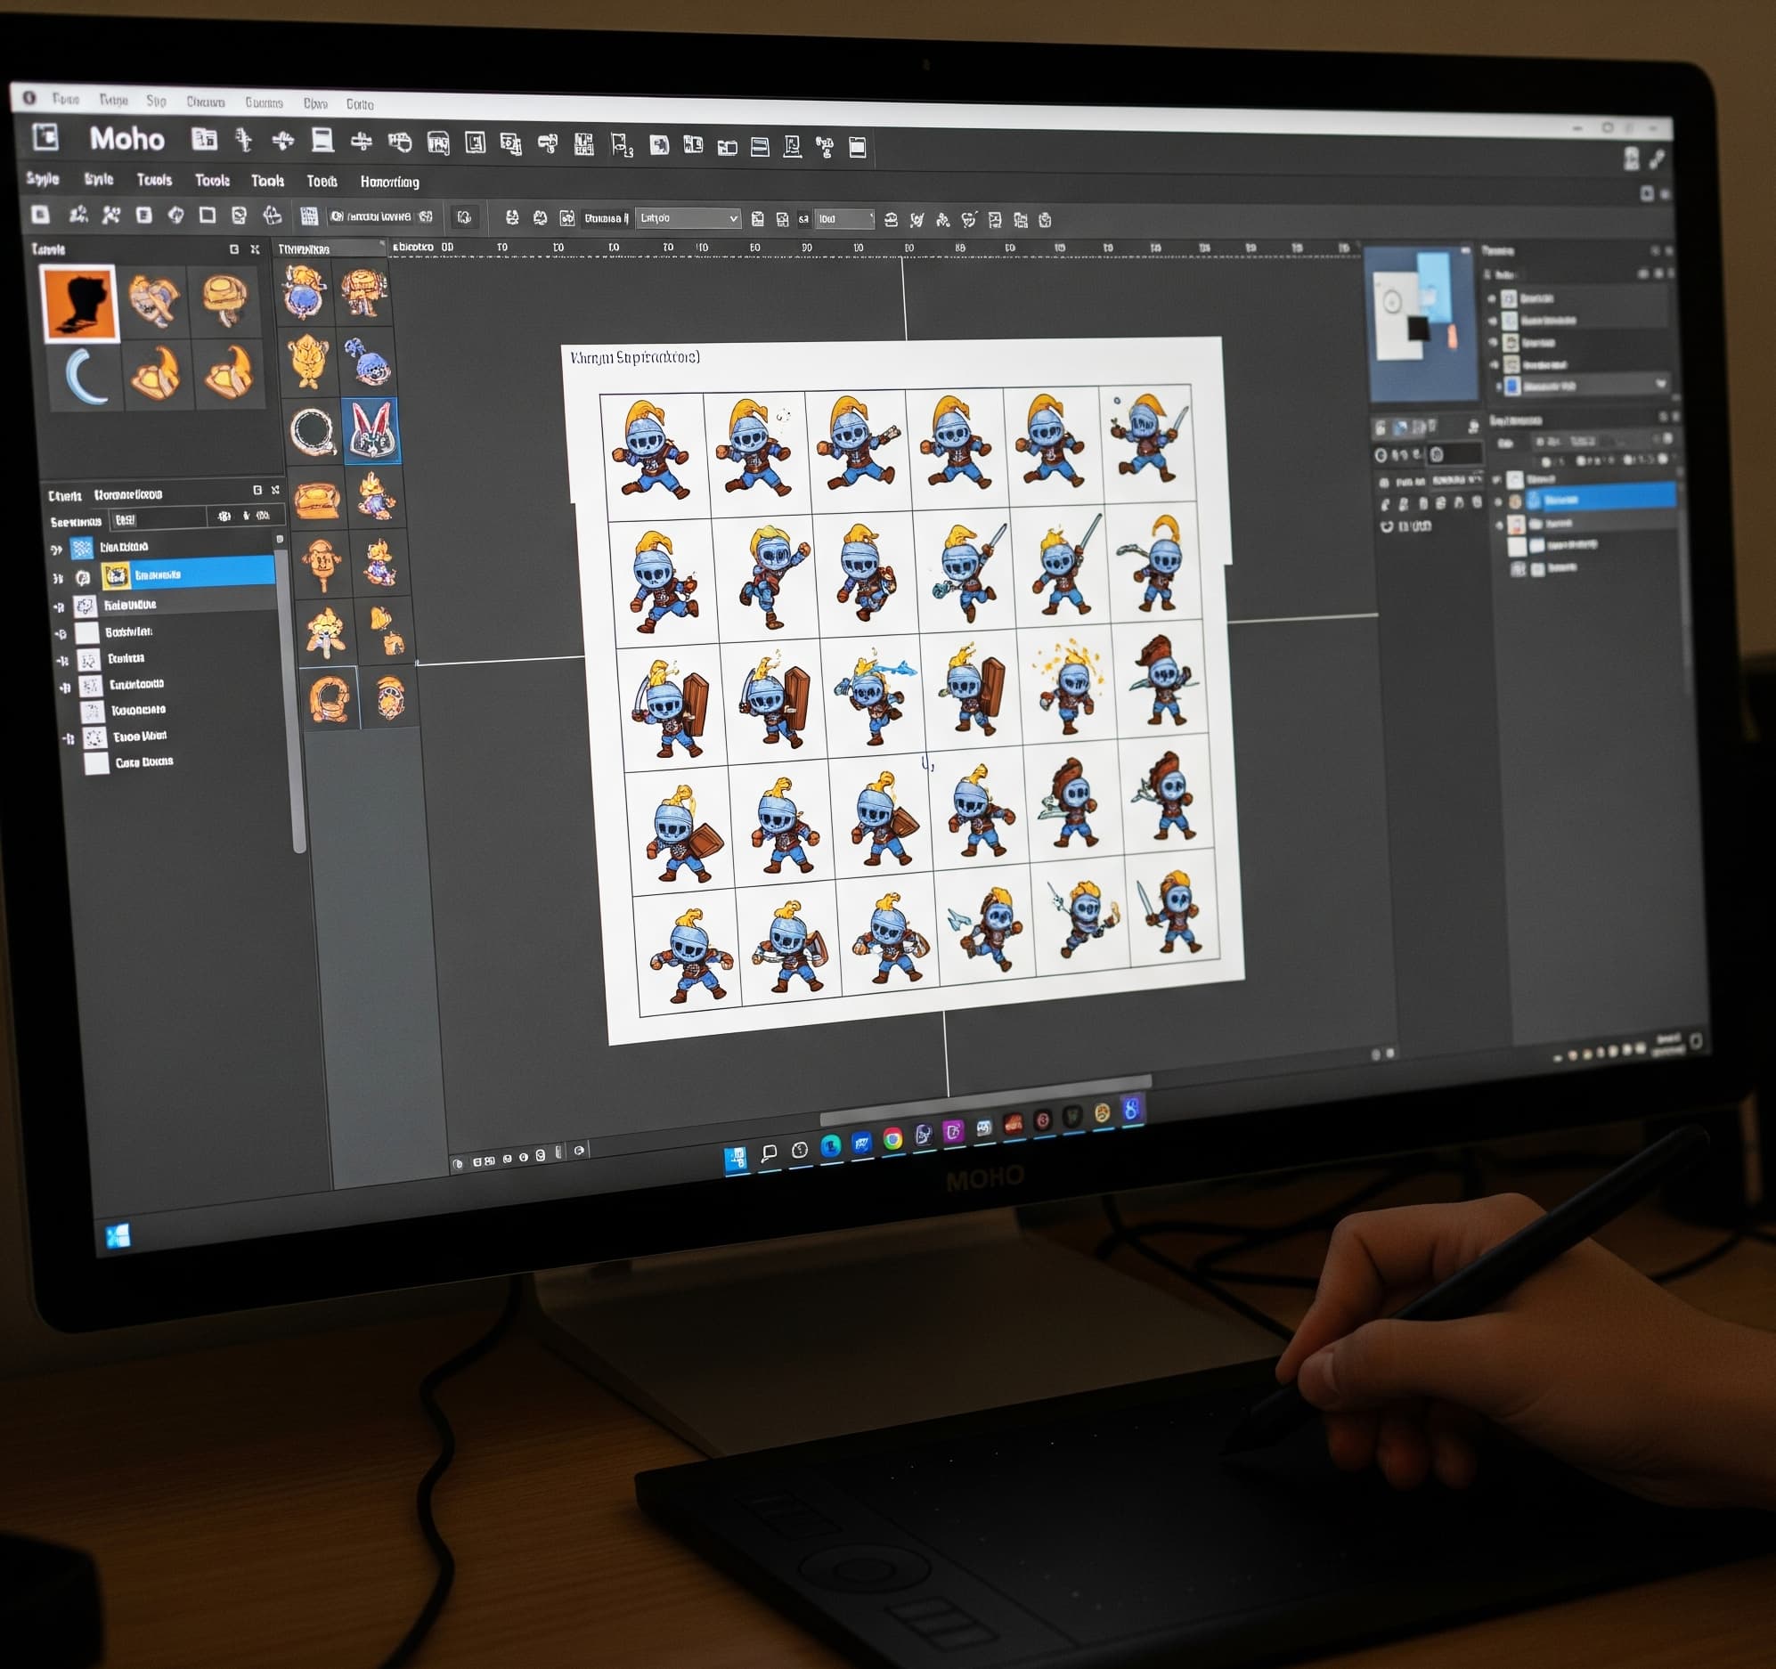Image resolution: width=1776 pixels, height=1669 pixels.
Task: Click the 'Horometicoo' header label in layers panel
Action: [127, 494]
